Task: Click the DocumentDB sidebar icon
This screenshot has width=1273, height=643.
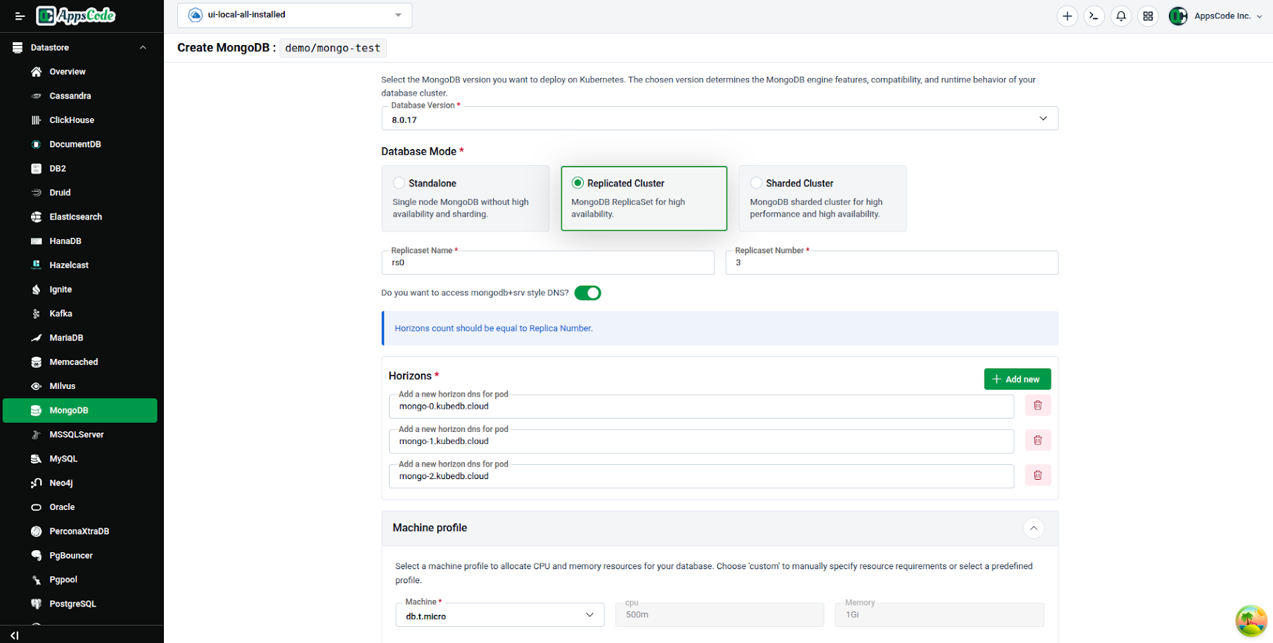Action: [36, 144]
